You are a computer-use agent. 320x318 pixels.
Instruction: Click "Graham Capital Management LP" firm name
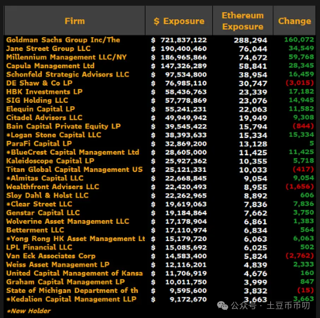coord(66,282)
